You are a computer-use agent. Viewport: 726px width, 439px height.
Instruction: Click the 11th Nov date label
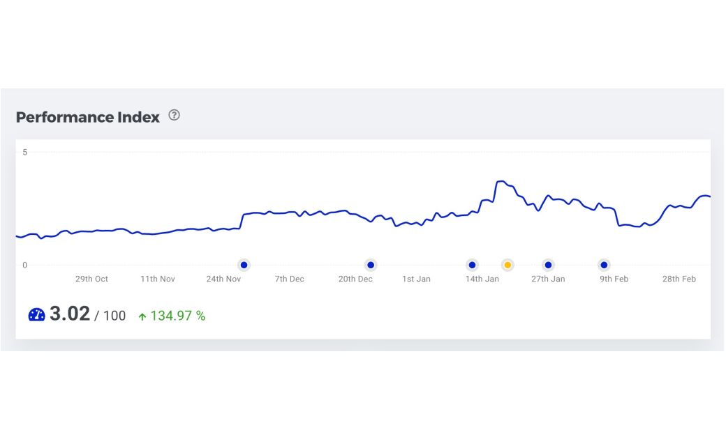click(x=158, y=279)
